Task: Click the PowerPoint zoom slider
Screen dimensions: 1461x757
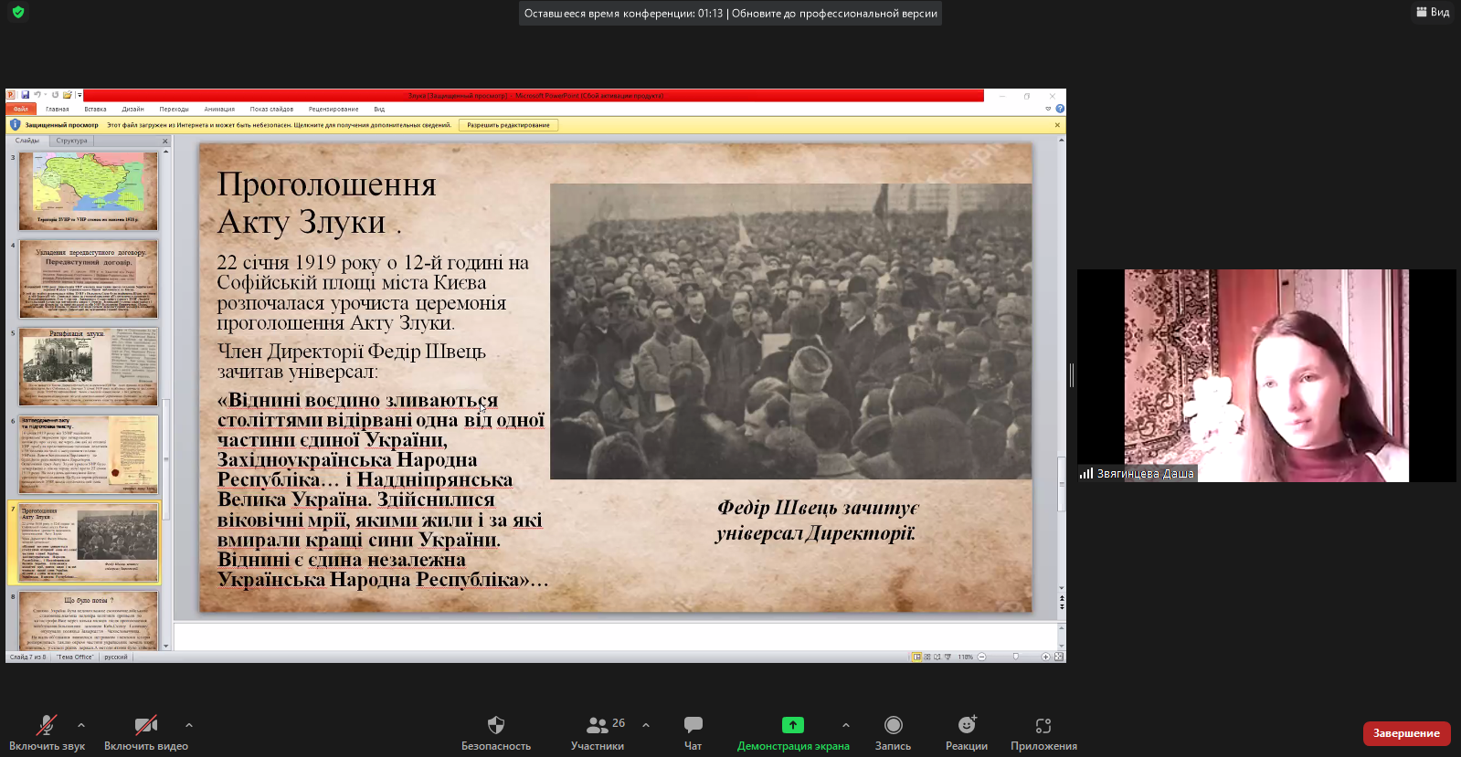Action: tap(1015, 657)
